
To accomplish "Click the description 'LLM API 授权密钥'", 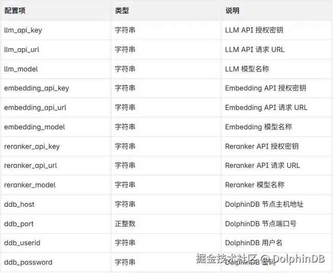I will tap(254, 30).
